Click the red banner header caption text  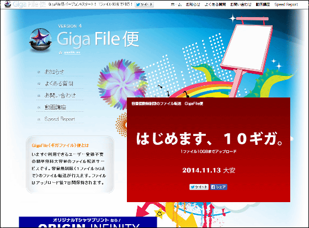click(x=167, y=104)
